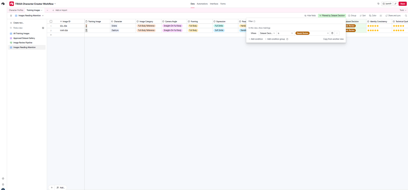Add a new row plus icon in grid

point(51,35)
